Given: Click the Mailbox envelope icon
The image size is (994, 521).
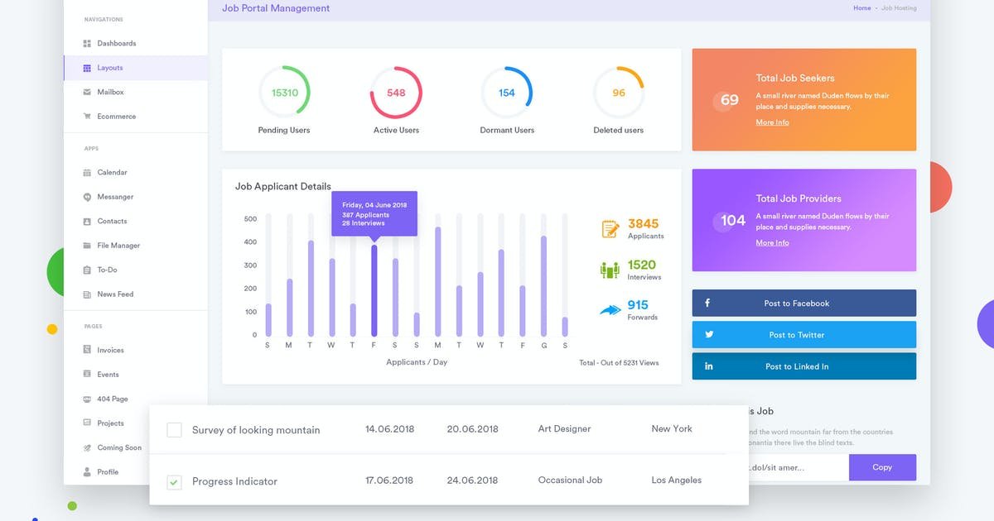Looking at the screenshot, I should [x=87, y=92].
